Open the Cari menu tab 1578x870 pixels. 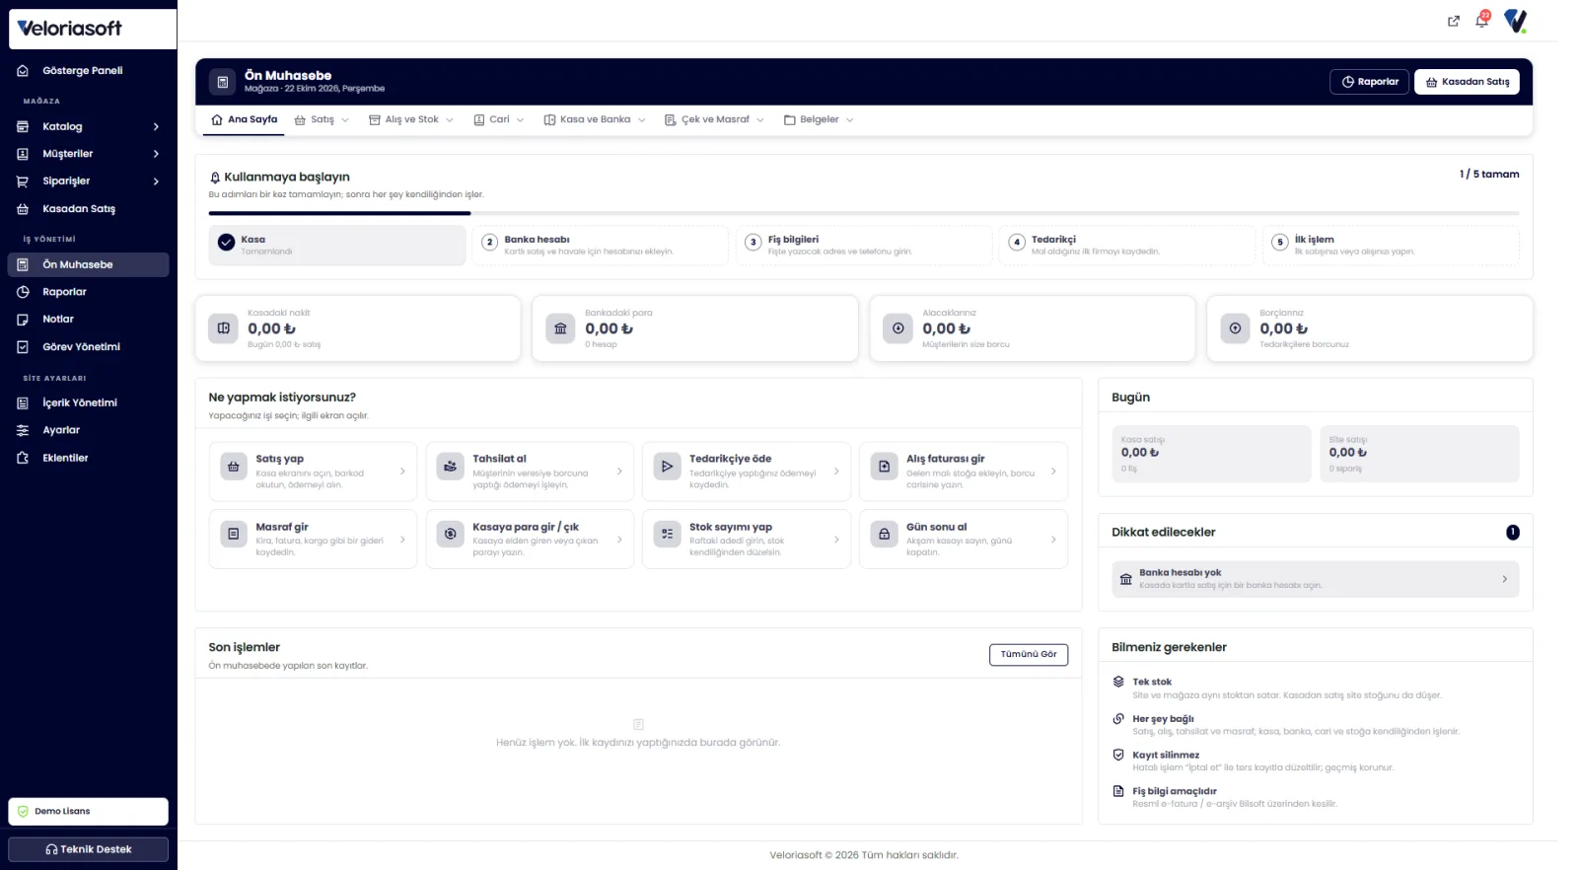point(498,119)
